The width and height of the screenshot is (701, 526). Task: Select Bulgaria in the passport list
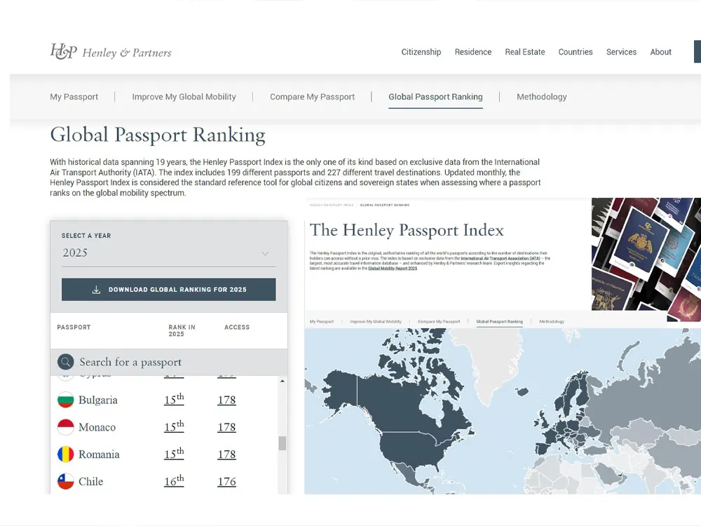[98, 400]
